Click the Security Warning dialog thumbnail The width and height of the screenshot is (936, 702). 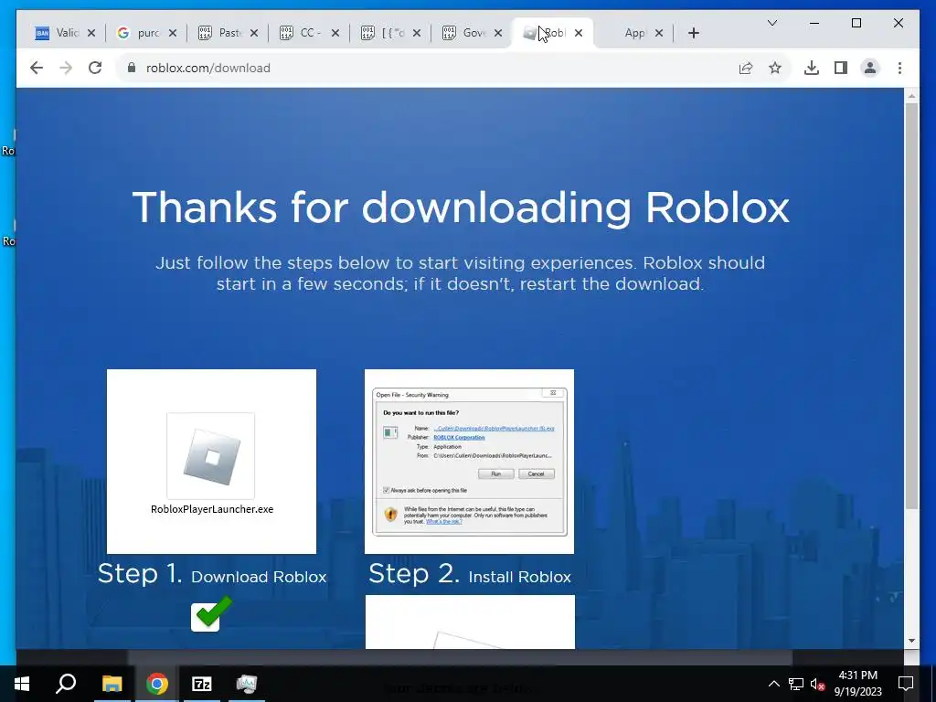tap(469, 461)
